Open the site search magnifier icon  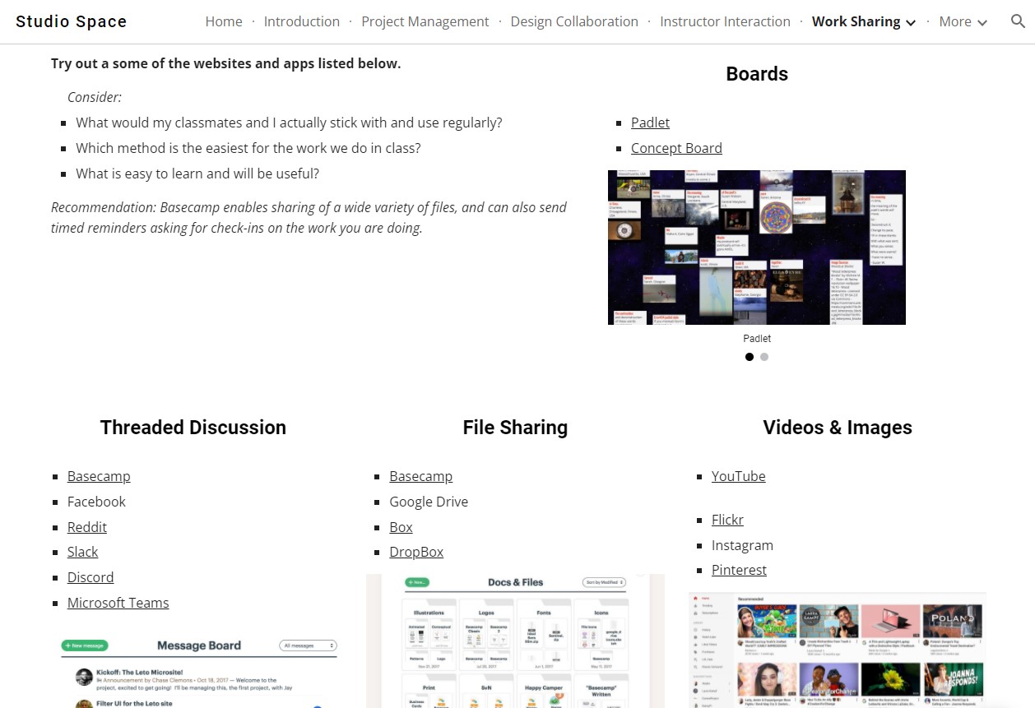coord(1018,22)
